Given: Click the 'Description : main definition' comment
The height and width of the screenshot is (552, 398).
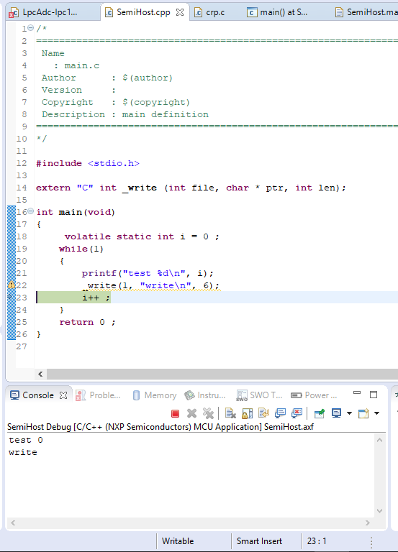Looking at the screenshot, I should coord(125,114).
